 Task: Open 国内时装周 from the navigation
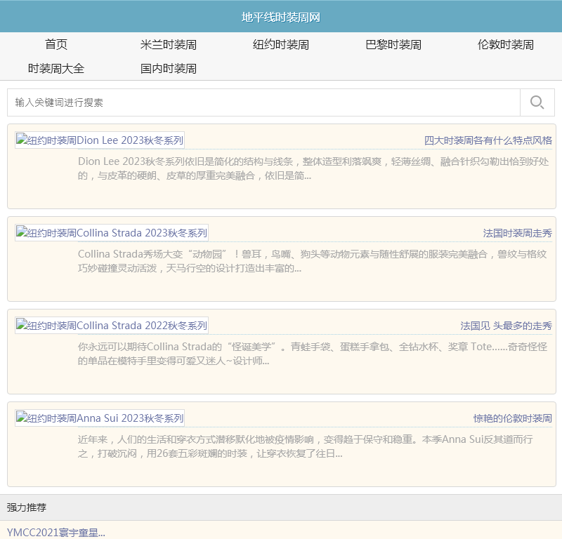(x=169, y=68)
